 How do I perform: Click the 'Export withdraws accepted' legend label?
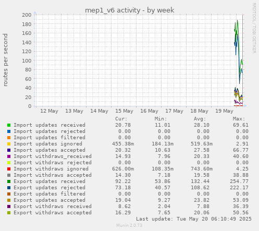coord(53,213)
